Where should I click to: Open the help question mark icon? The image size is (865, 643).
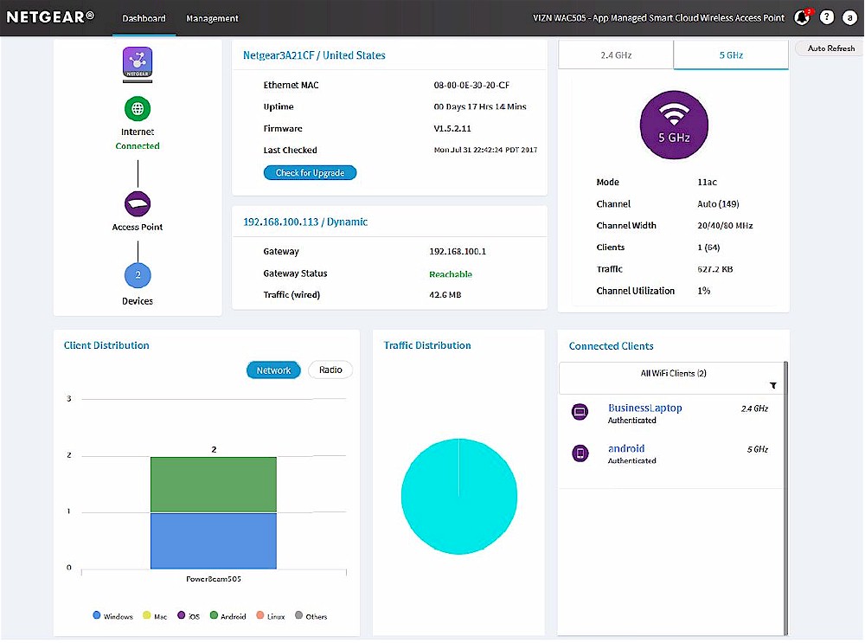pyautogui.click(x=826, y=17)
